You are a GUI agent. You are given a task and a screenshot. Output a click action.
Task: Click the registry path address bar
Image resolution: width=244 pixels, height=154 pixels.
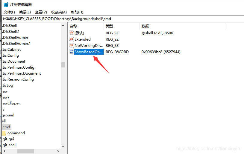[123, 19]
